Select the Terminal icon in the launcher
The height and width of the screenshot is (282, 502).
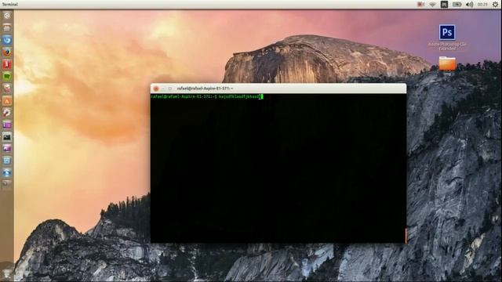(x=7, y=137)
